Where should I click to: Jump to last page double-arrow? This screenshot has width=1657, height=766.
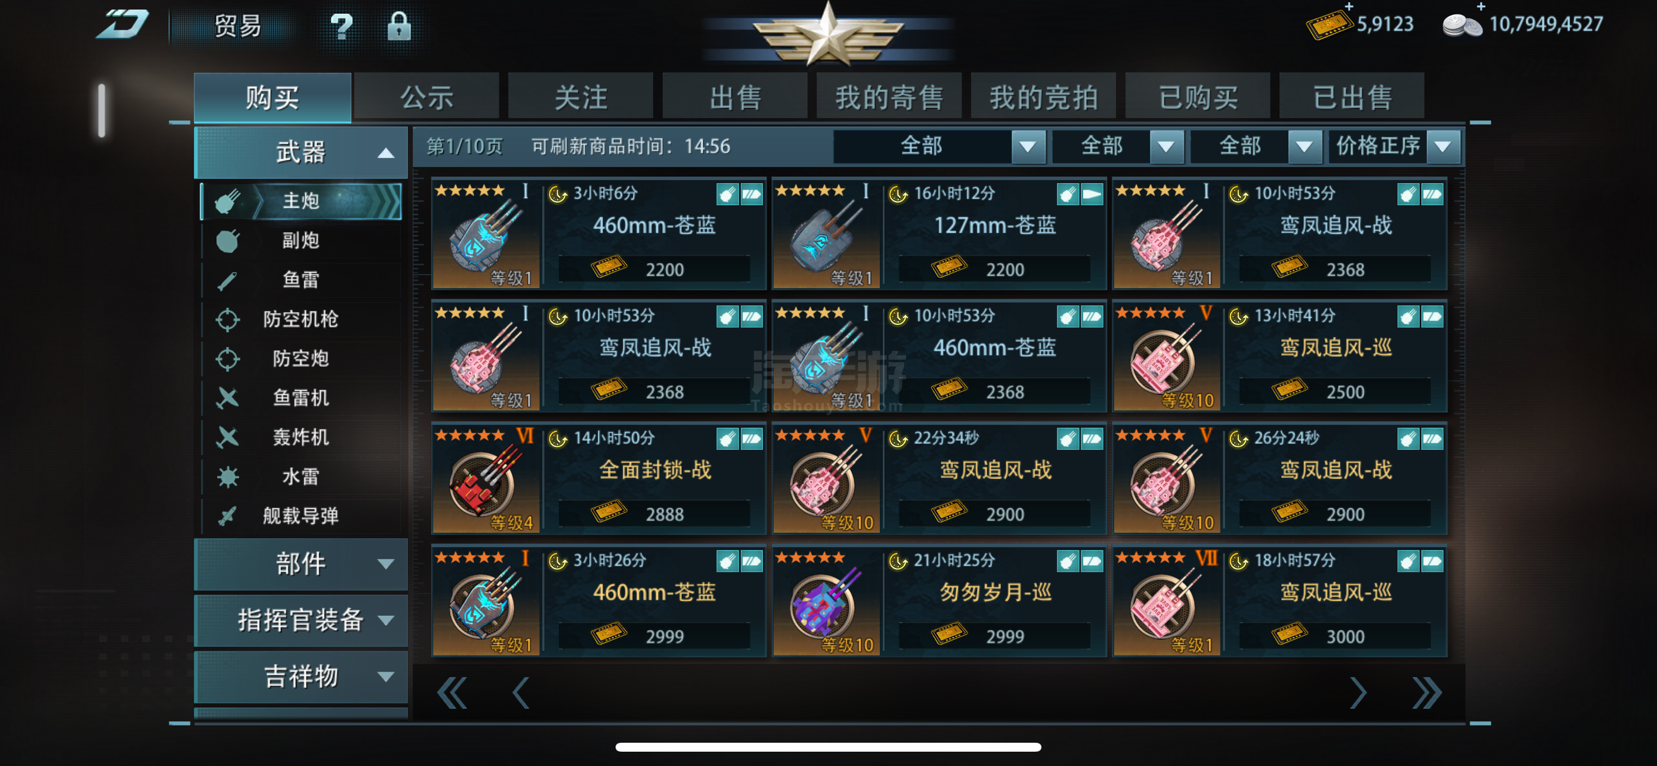[1427, 693]
